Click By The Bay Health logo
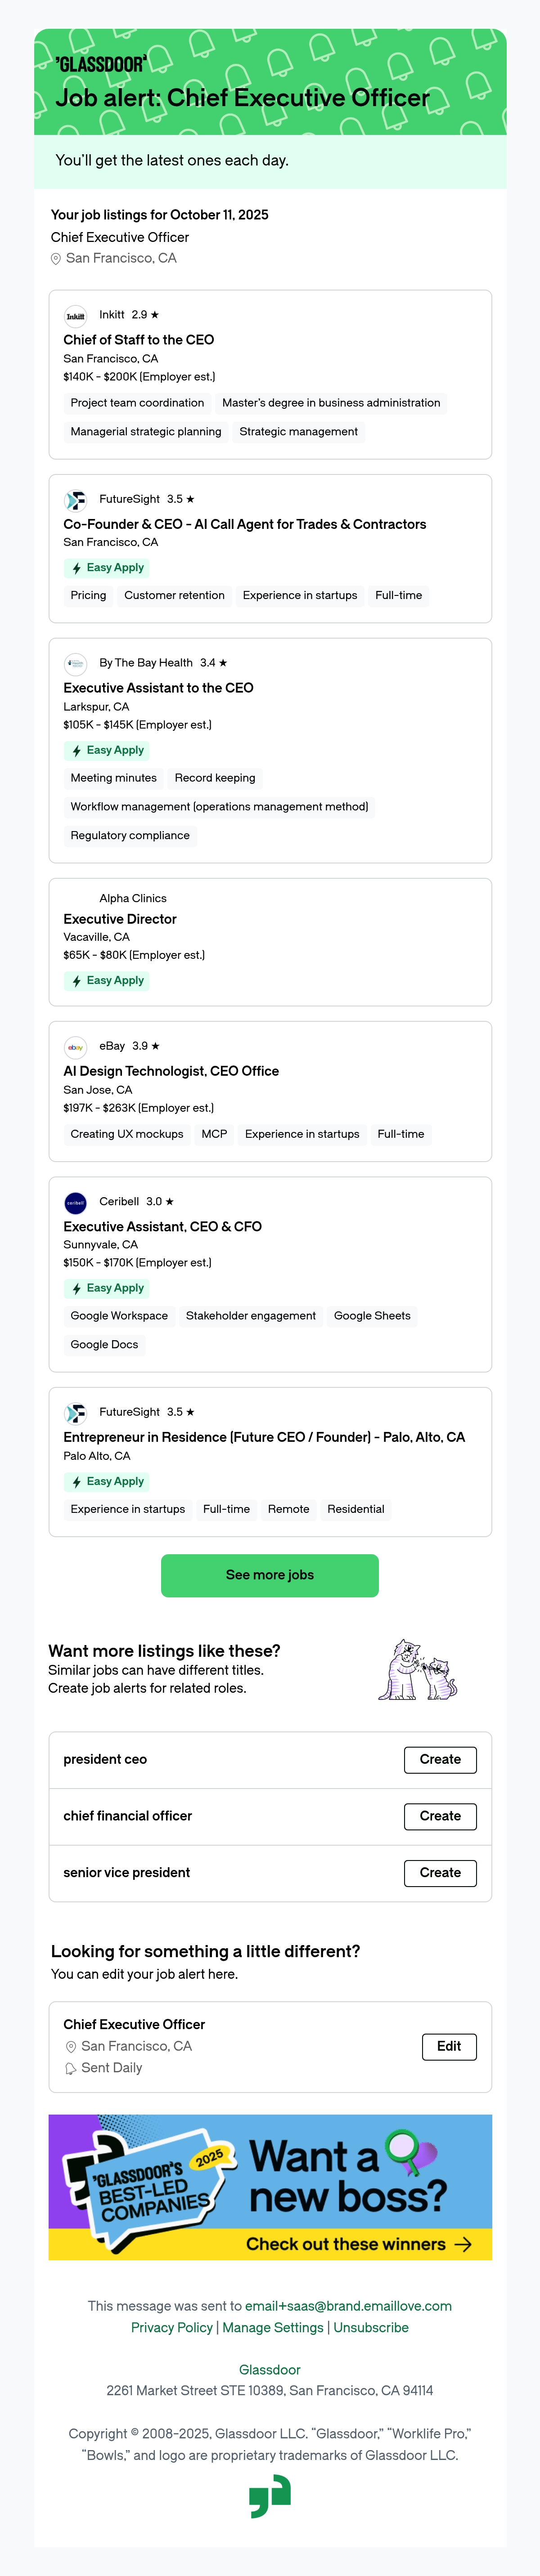This screenshot has width=540, height=2576. 75,664
